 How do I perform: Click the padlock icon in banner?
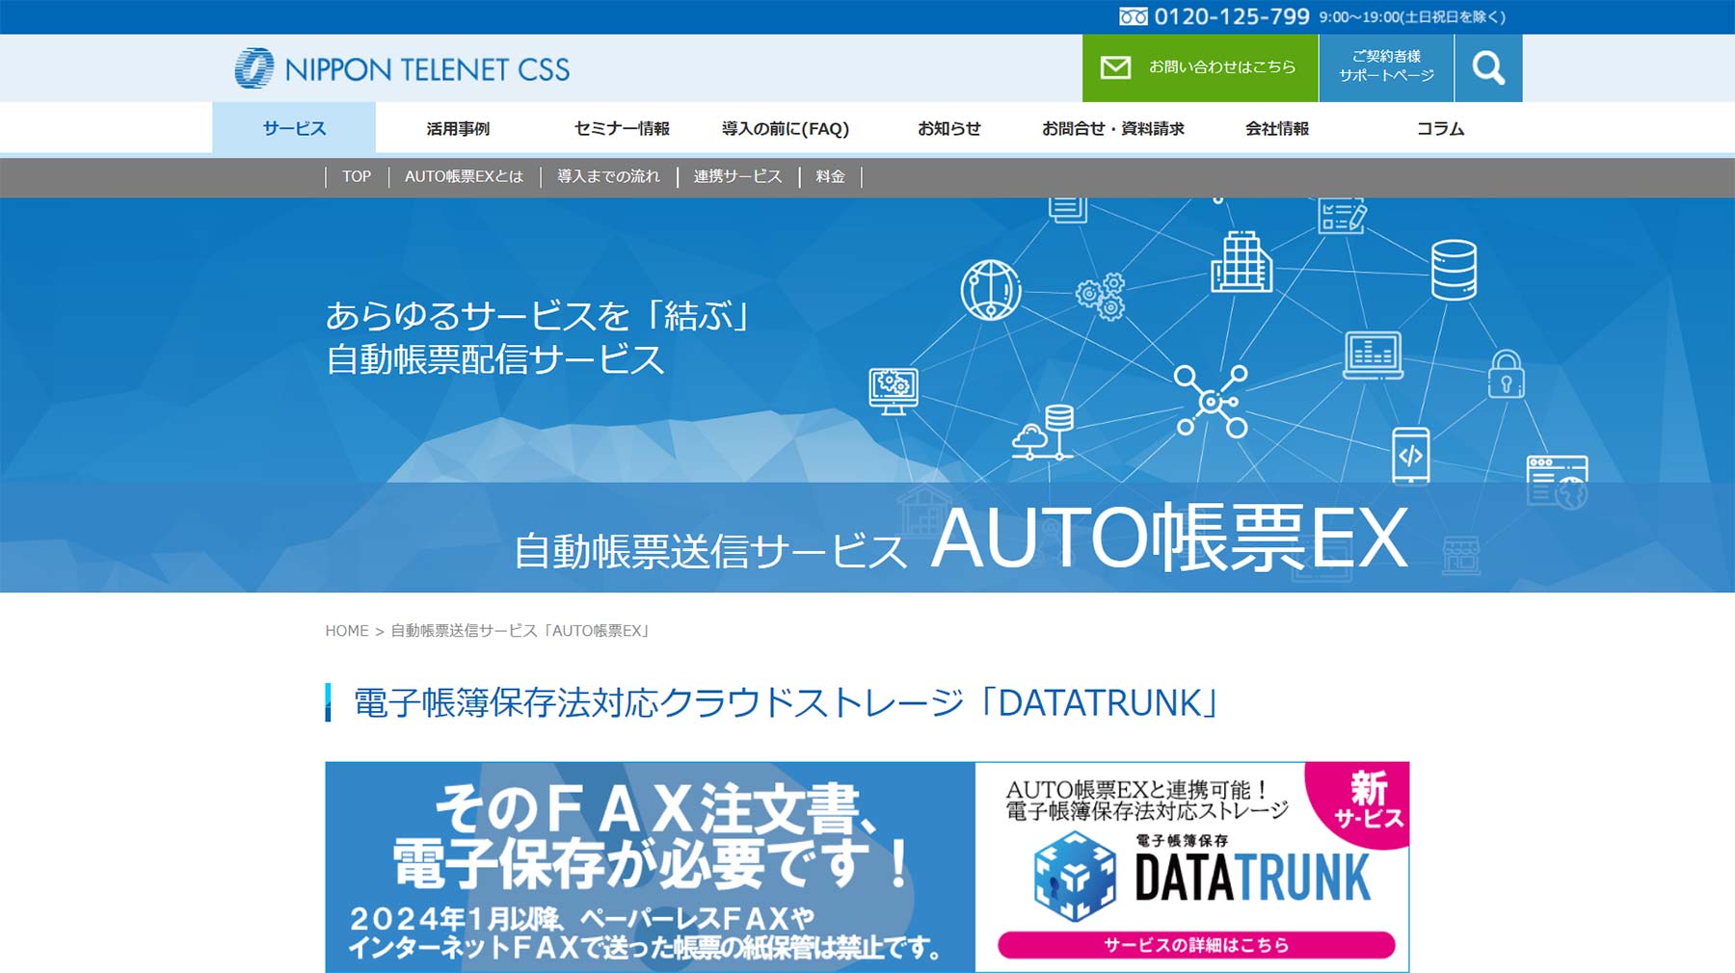(x=1506, y=374)
